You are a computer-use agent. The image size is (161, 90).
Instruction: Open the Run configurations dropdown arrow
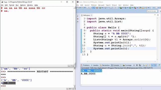pos(133,8)
